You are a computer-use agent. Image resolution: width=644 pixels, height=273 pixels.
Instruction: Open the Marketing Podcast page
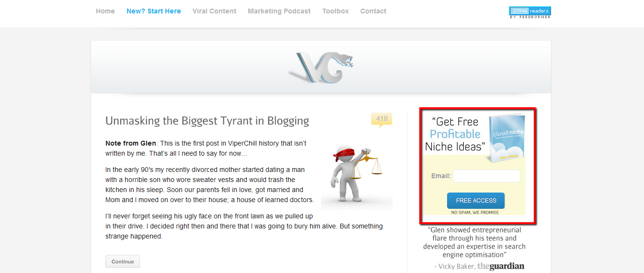coord(279,11)
